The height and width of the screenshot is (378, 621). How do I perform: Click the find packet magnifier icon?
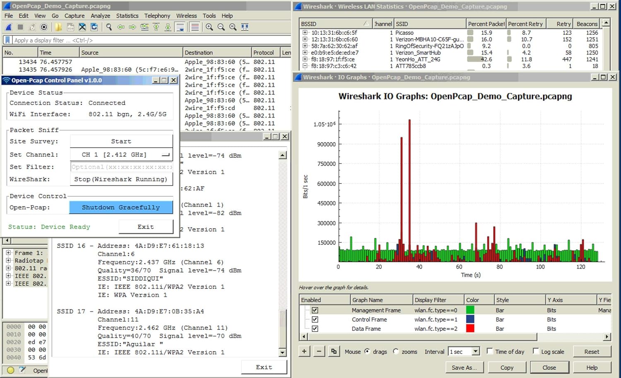tap(109, 27)
